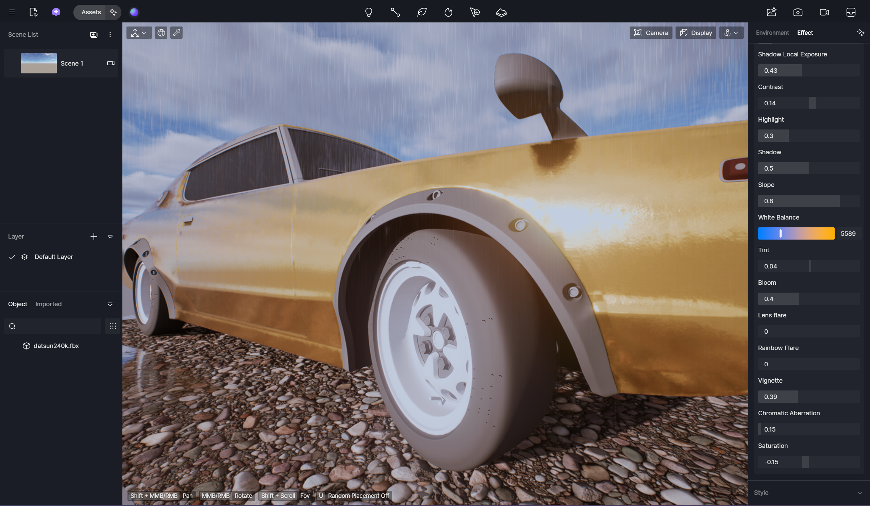Switch to the Environment tab
This screenshot has width=870, height=506.
click(x=772, y=32)
